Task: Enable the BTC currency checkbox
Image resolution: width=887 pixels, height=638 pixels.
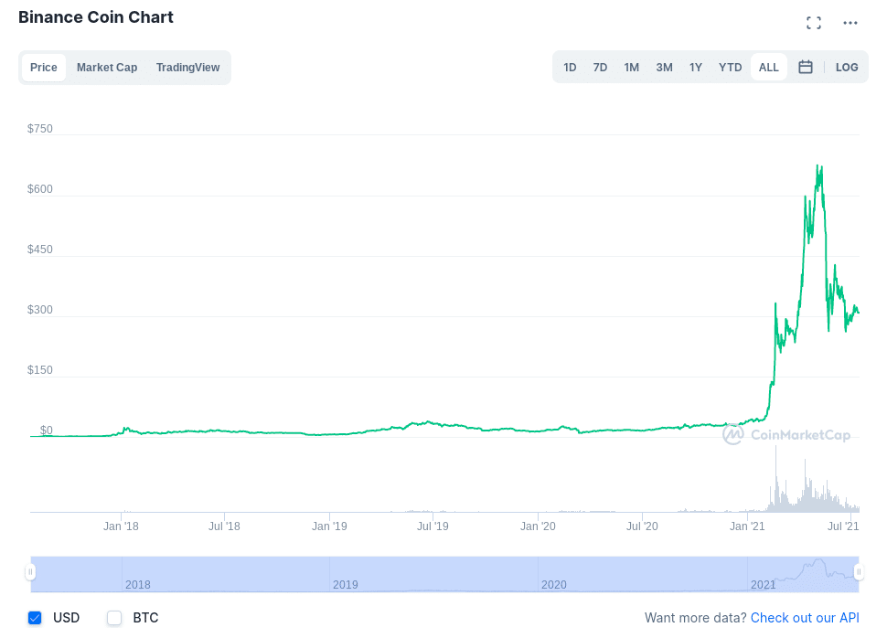Action: click(x=114, y=618)
